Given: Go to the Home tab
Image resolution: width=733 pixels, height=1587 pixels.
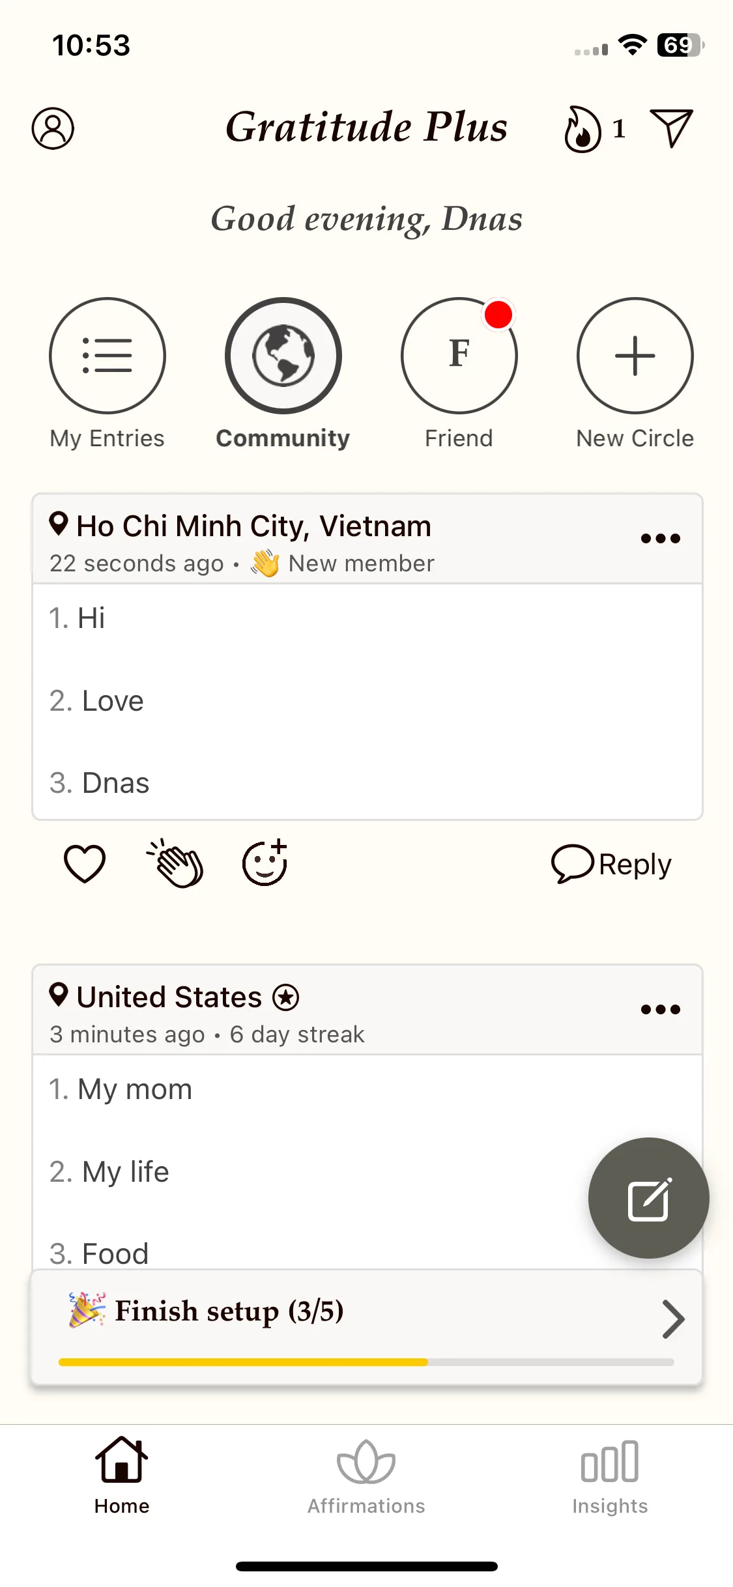Looking at the screenshot, I should tap(122, 1476).
